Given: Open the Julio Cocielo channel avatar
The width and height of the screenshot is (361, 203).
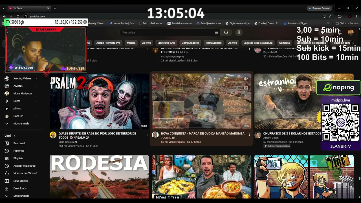Looking at the screenshot, I should [x=53, y=135].
